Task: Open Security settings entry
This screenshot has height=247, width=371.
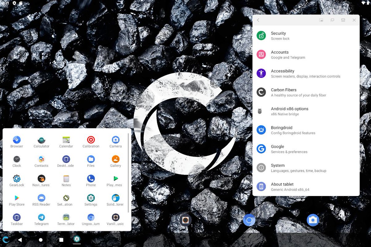Action: click(306, 36)
